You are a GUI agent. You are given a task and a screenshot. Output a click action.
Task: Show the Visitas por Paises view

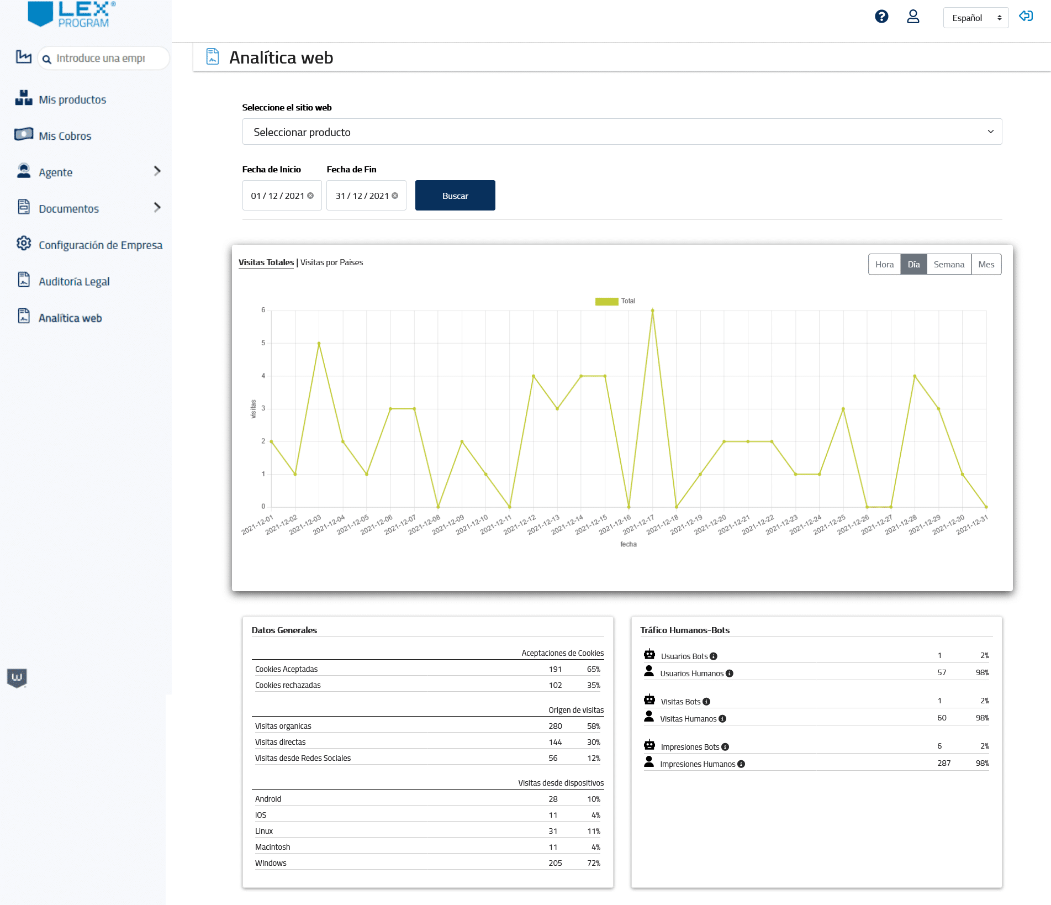coord(331,262)
